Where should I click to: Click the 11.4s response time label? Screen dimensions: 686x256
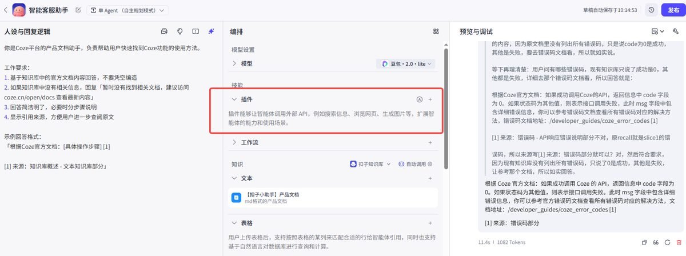pyautogui.click(x=484, y=243)
